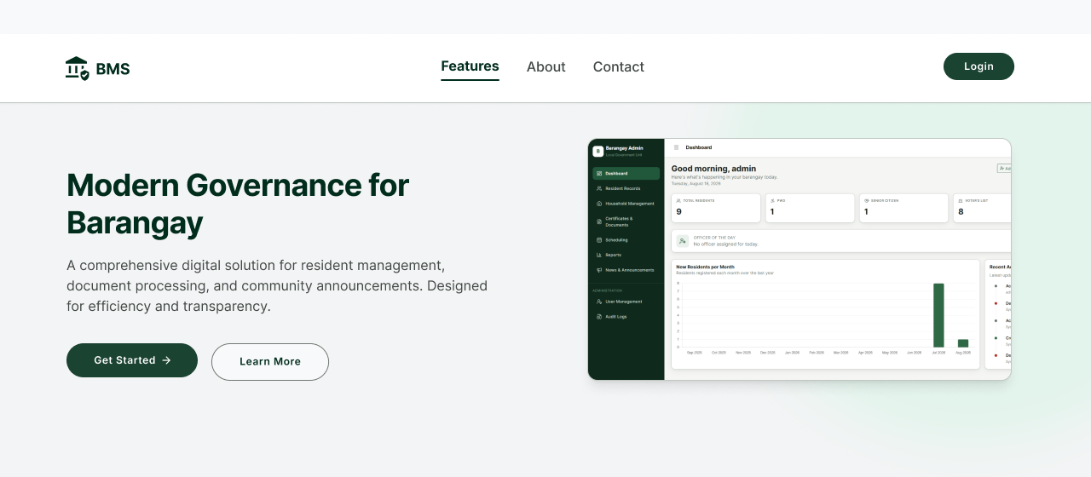1091x477 pixels.
Task: Click the "ADMINISTRATION" section label in preview sidebar
Action: (607, 290)
